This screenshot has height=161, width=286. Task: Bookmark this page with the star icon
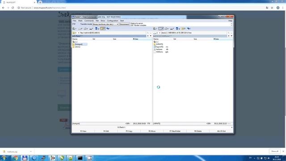pos(272,8)
